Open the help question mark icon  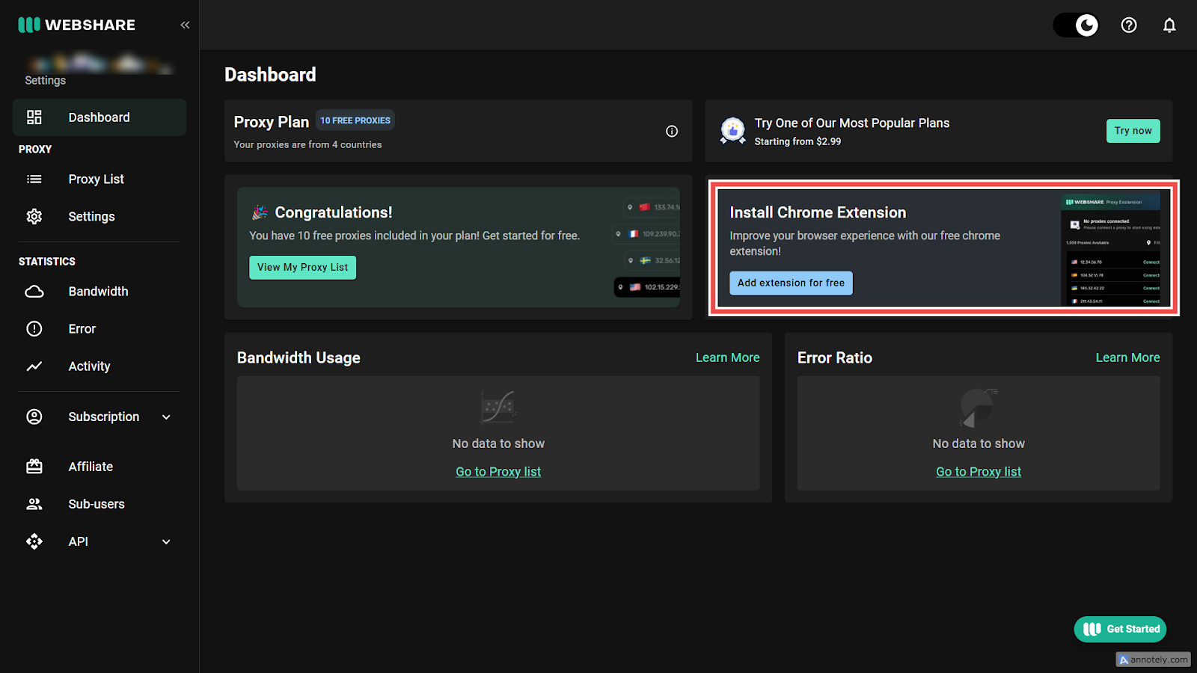tap(1129, 25)
